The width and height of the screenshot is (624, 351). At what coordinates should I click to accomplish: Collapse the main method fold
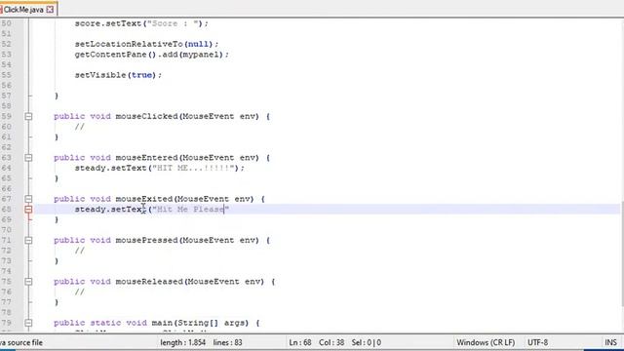coord(28,323)
